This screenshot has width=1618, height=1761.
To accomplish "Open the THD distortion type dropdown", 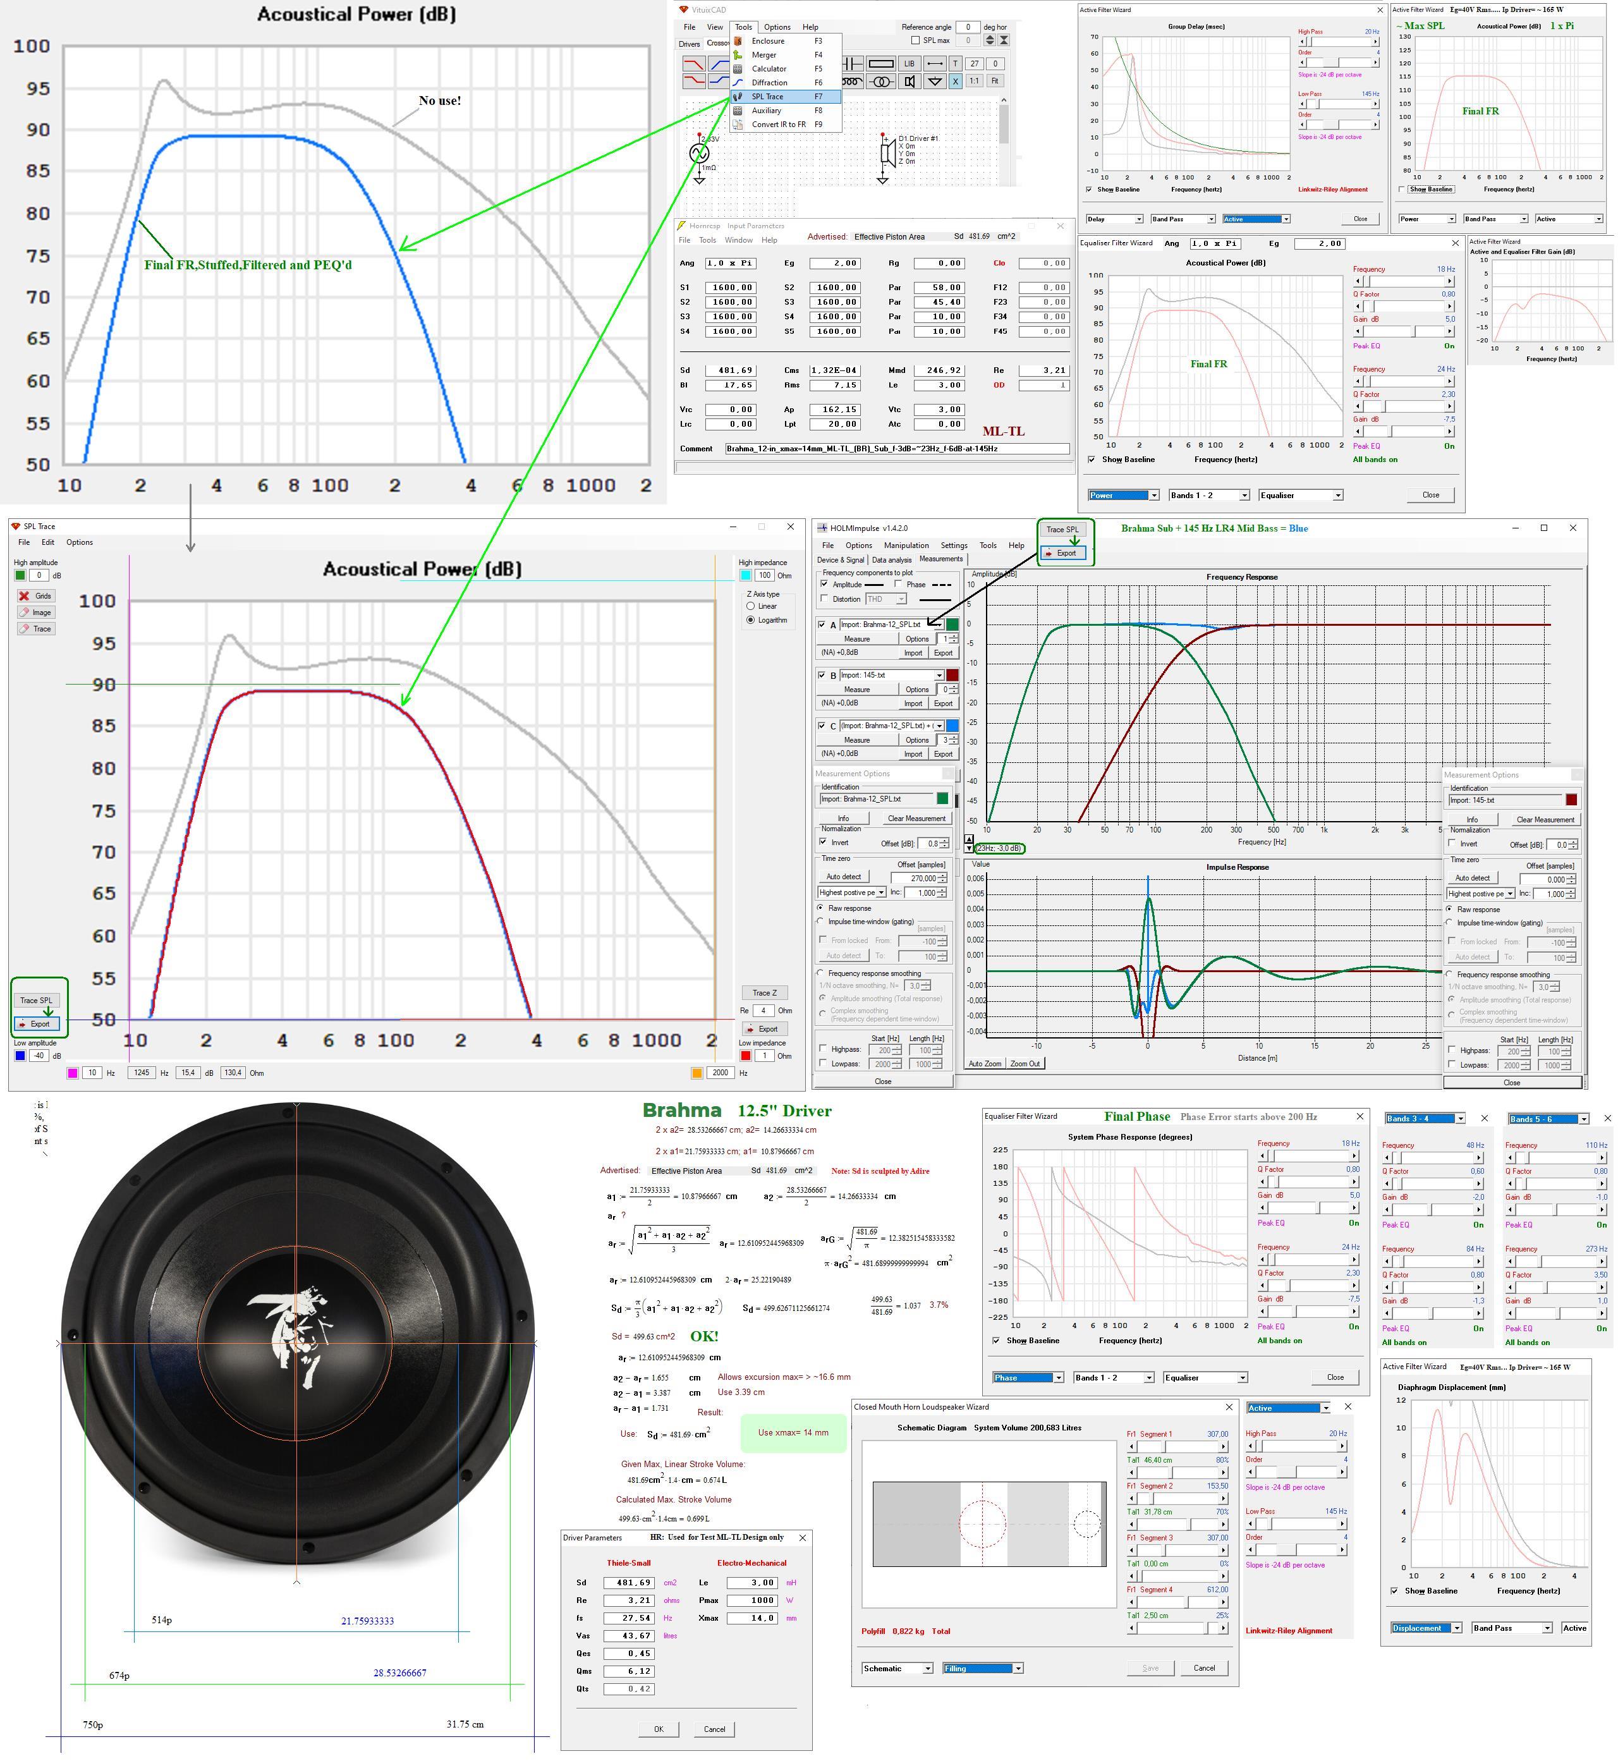I will pos(887,599).
